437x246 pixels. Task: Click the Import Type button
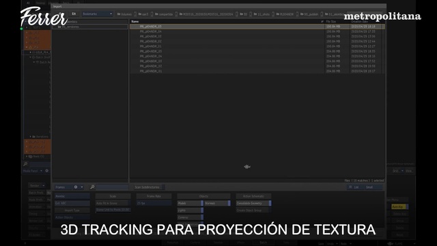click(x=72, y=210)
